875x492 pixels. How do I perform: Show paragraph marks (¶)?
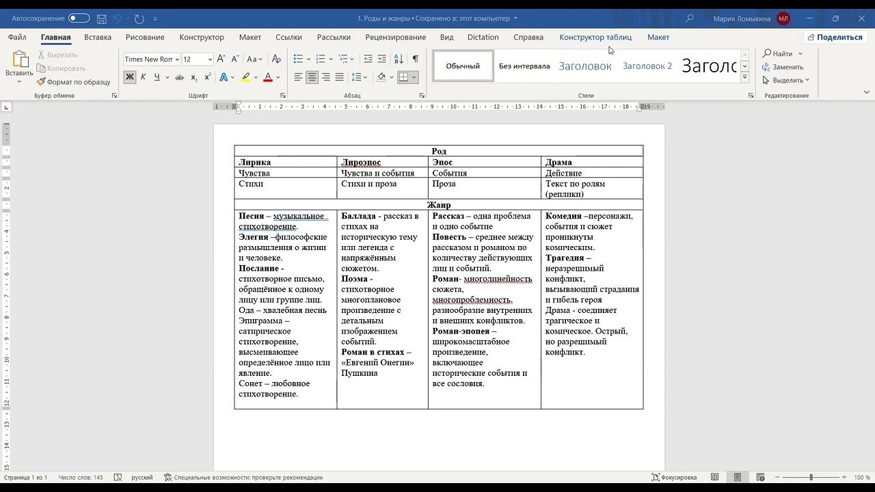click(x=415, y=59)
